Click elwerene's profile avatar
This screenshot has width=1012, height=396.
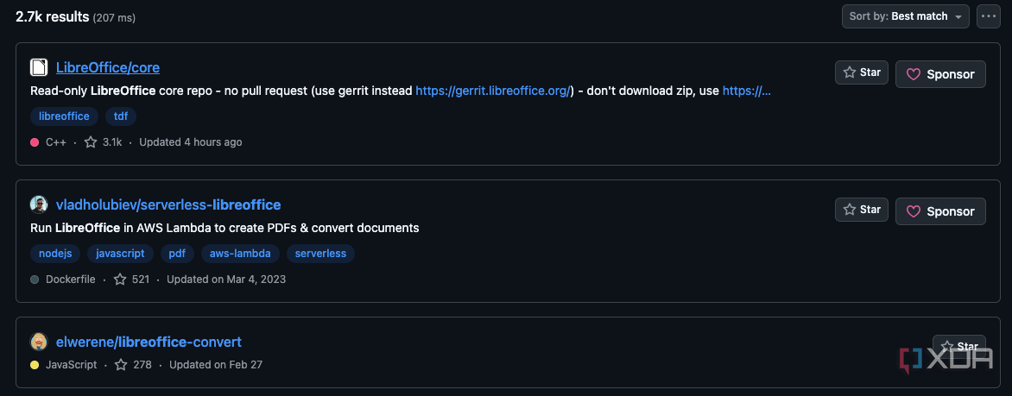39,342
